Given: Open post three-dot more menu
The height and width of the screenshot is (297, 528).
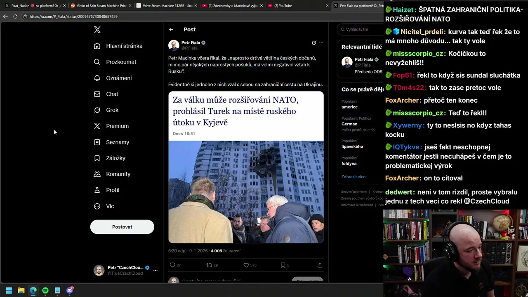Looking at the screenshot, I should tap(321, 42).
